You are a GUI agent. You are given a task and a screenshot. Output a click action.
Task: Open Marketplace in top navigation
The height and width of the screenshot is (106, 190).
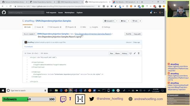pos(69,12)
